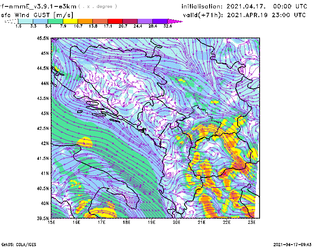The height and width of the screenshot is (247, 320).
Task: Click the "20E" longitude label
Action: click(176, 222)
